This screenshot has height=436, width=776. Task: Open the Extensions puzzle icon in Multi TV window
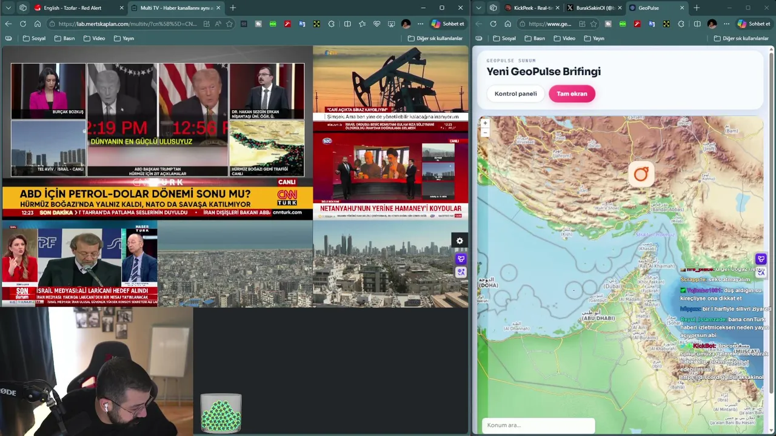(331, 24)
